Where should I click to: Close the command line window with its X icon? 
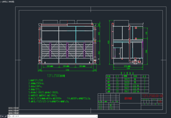tap(3, 116)
